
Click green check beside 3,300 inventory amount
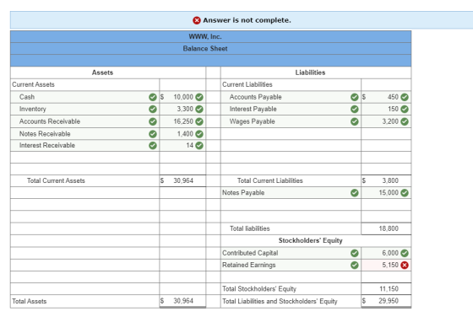pos(199,109)
